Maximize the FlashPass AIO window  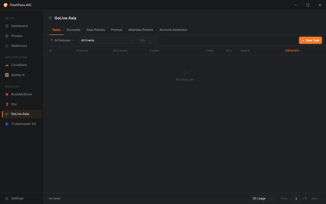(308, 5)
